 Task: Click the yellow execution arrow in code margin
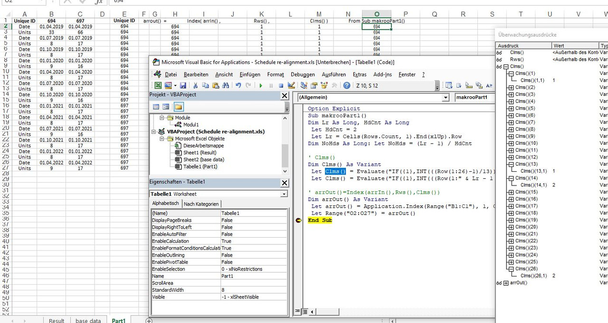coord(299,221)
